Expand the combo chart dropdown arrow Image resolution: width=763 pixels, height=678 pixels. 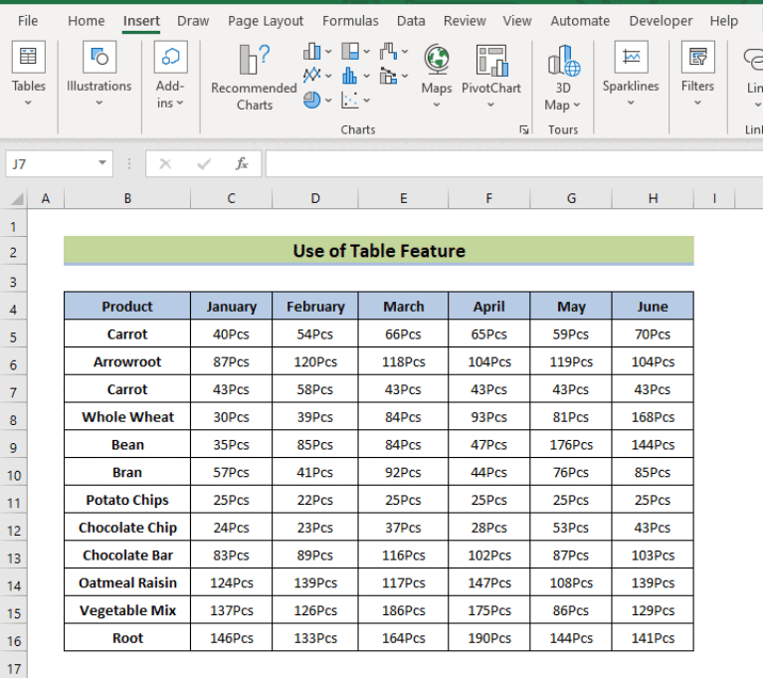coord(405,76)
